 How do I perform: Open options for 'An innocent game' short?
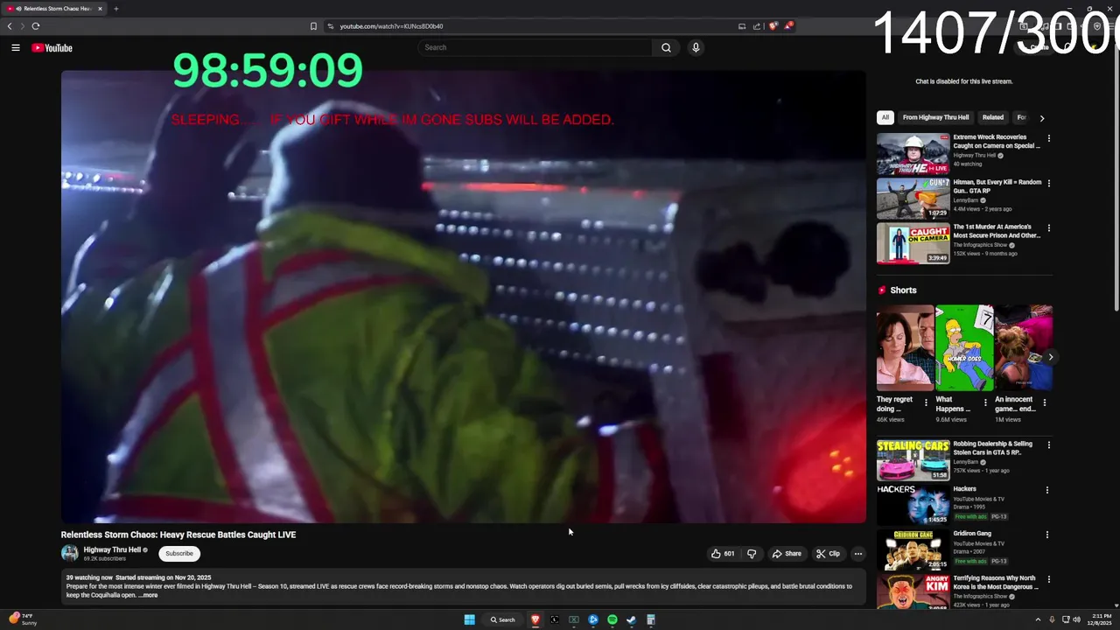click(x=1045, y=403)
